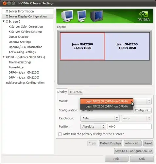Click the Quit button
The image size is (156, 164).
pos(142,159)
